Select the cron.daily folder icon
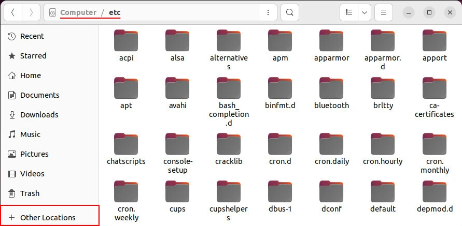462x226 pixels. [x=331, y=144]
